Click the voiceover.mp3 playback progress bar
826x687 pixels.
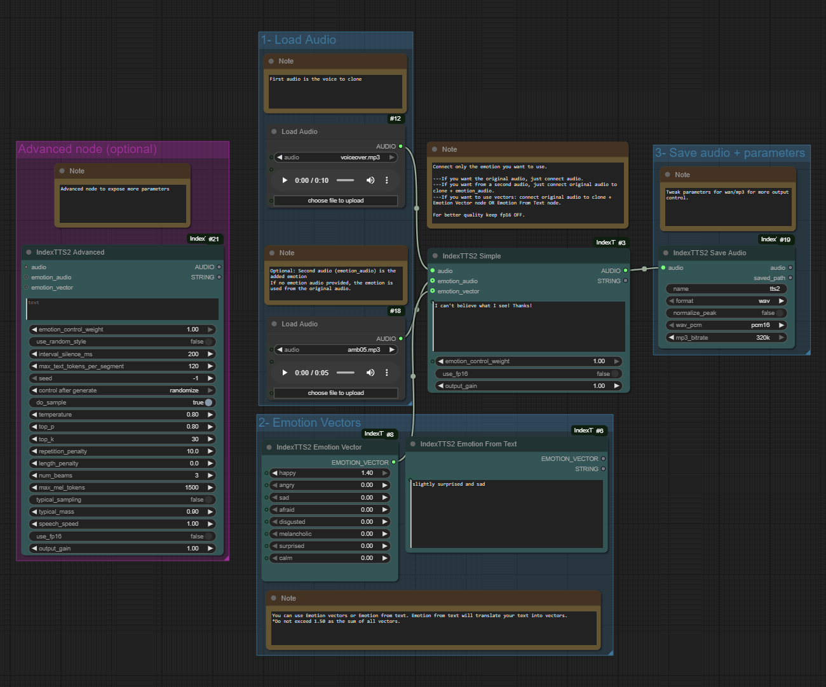coord(345,180)
